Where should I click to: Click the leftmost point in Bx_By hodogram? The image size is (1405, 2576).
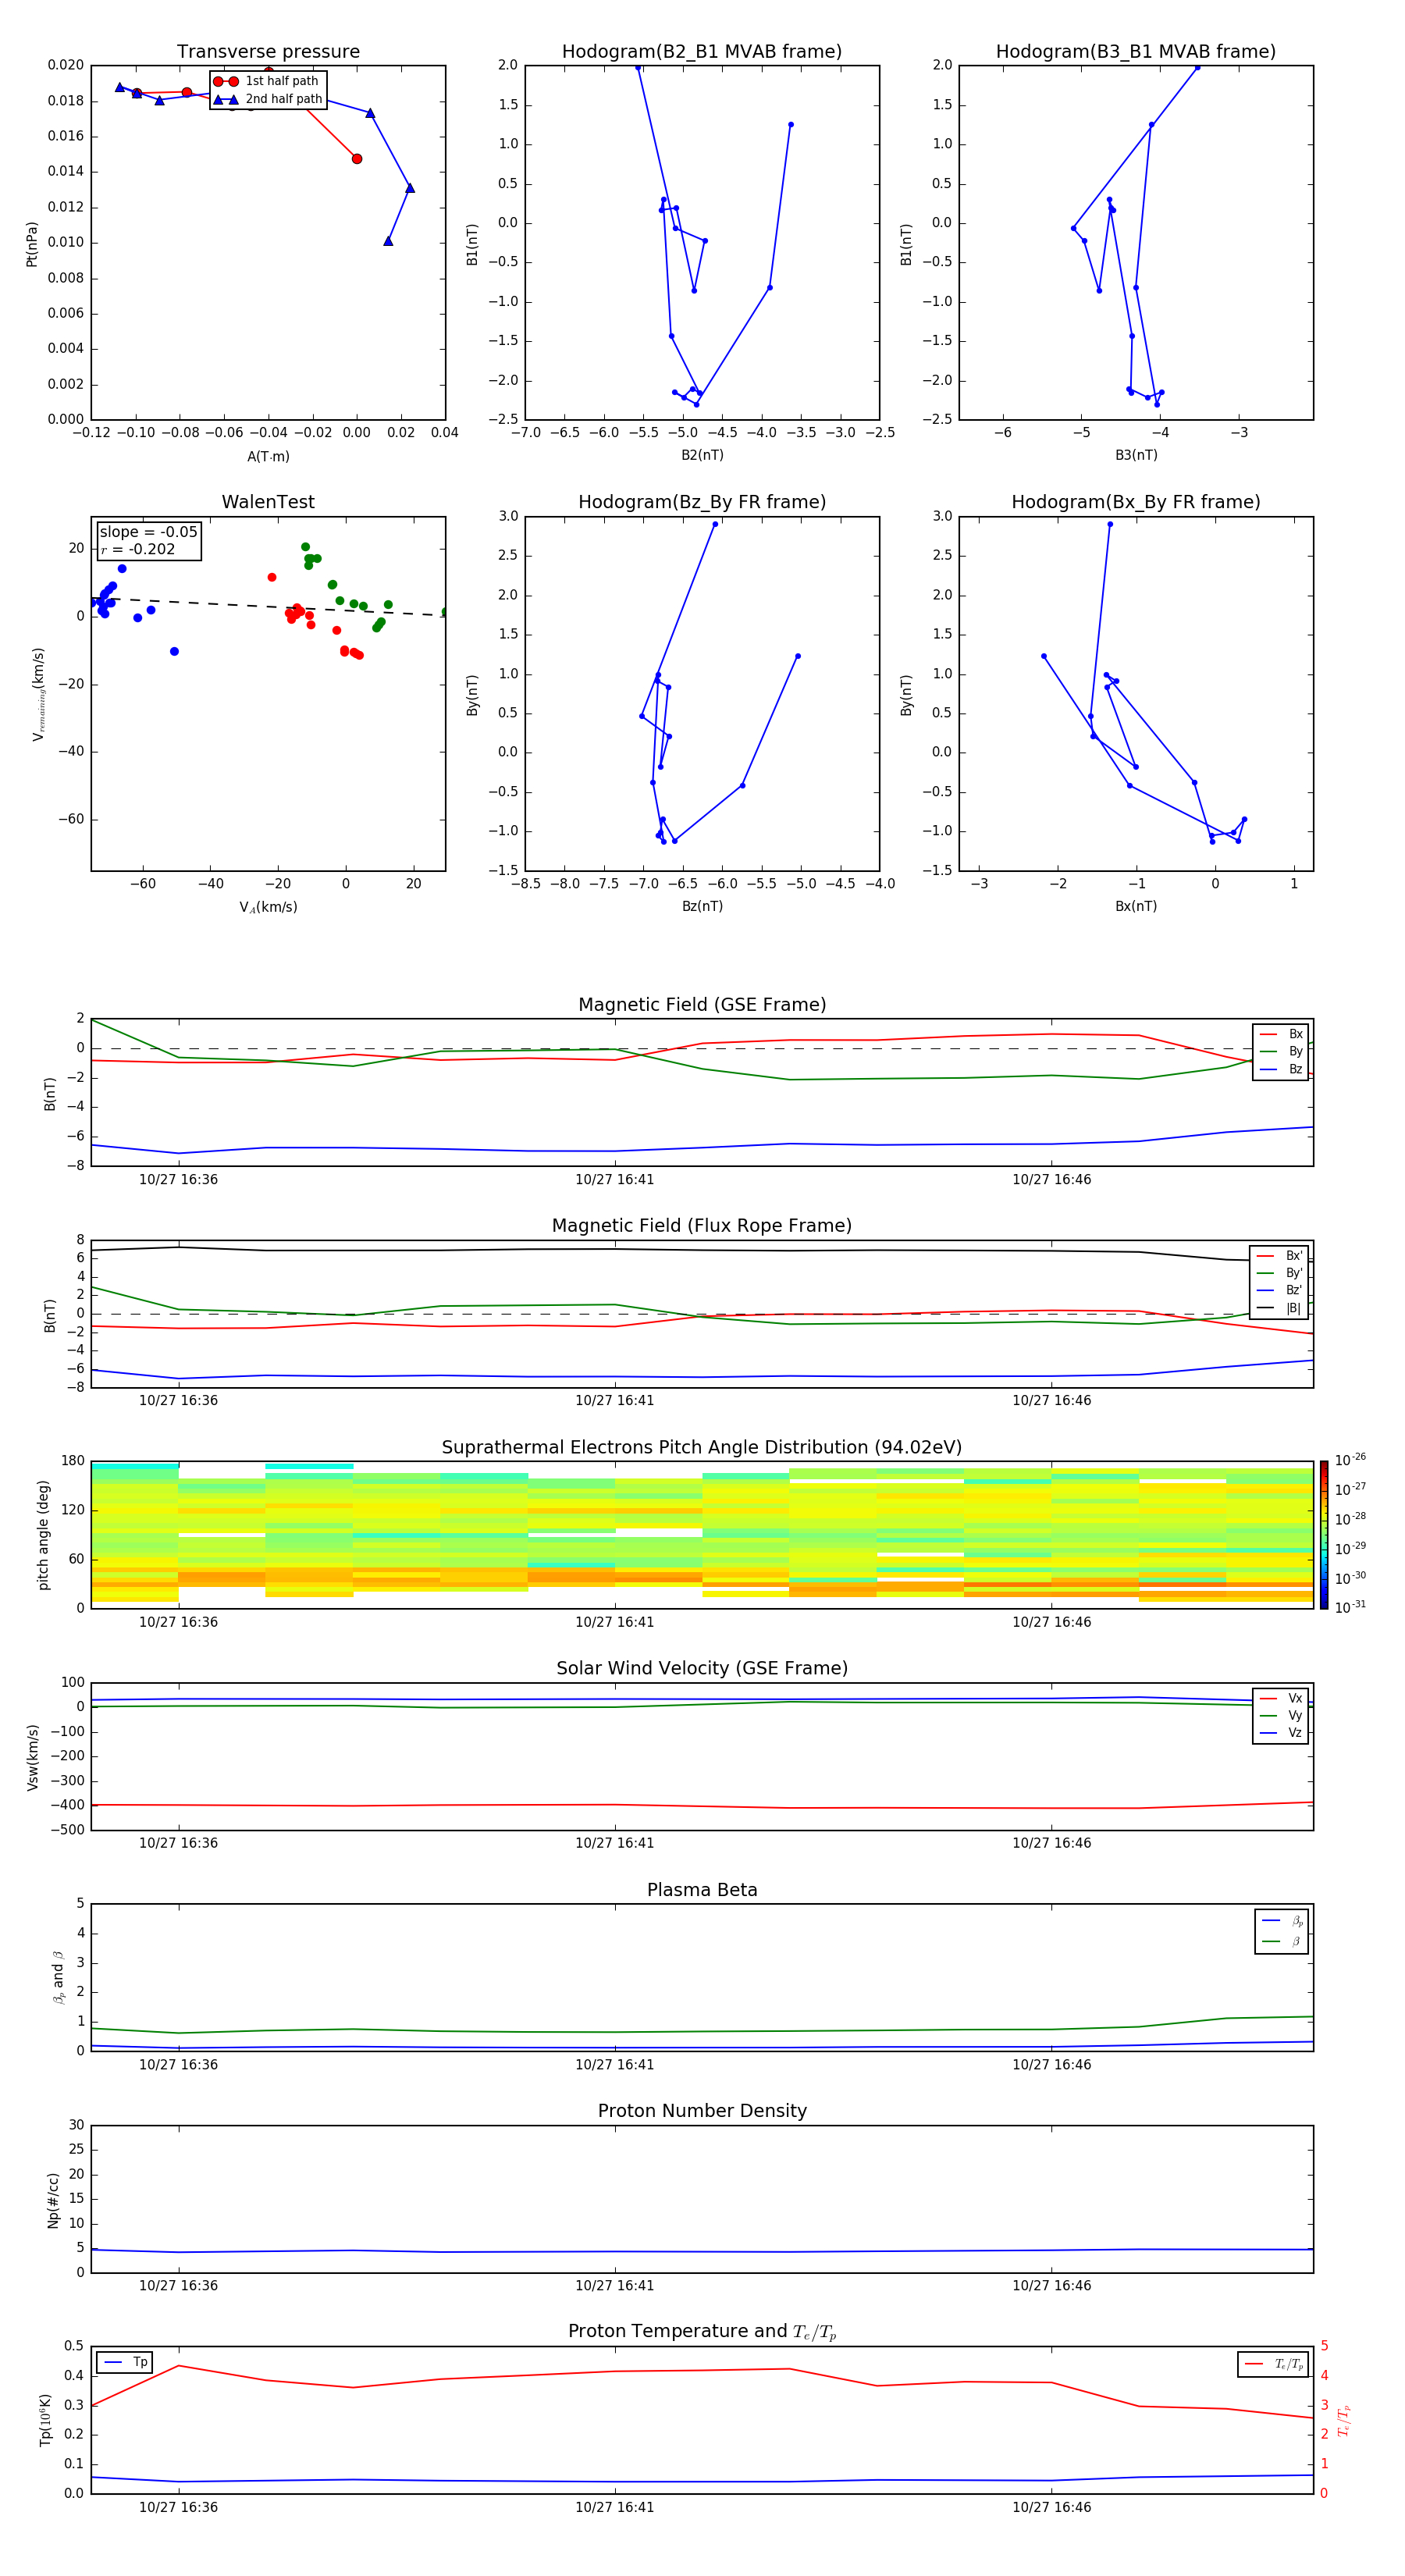click(x=1044, y=656)
